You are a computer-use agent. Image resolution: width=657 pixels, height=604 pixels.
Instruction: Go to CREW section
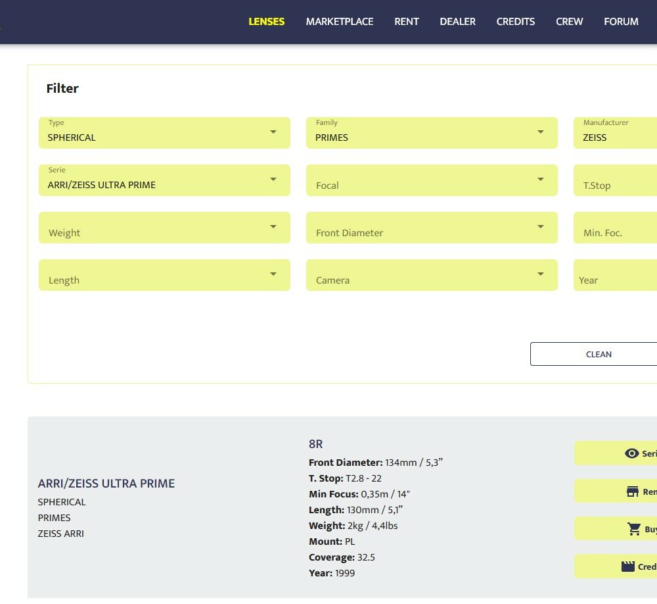pyautogui.click(x=570, y=22)
